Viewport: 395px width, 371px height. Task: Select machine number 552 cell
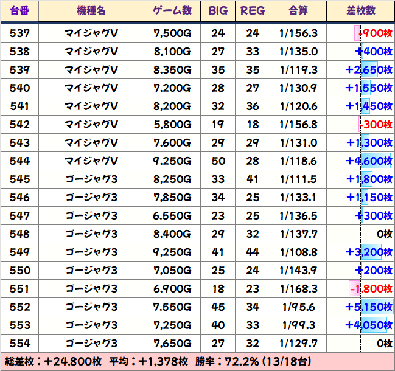coord(19,307)
